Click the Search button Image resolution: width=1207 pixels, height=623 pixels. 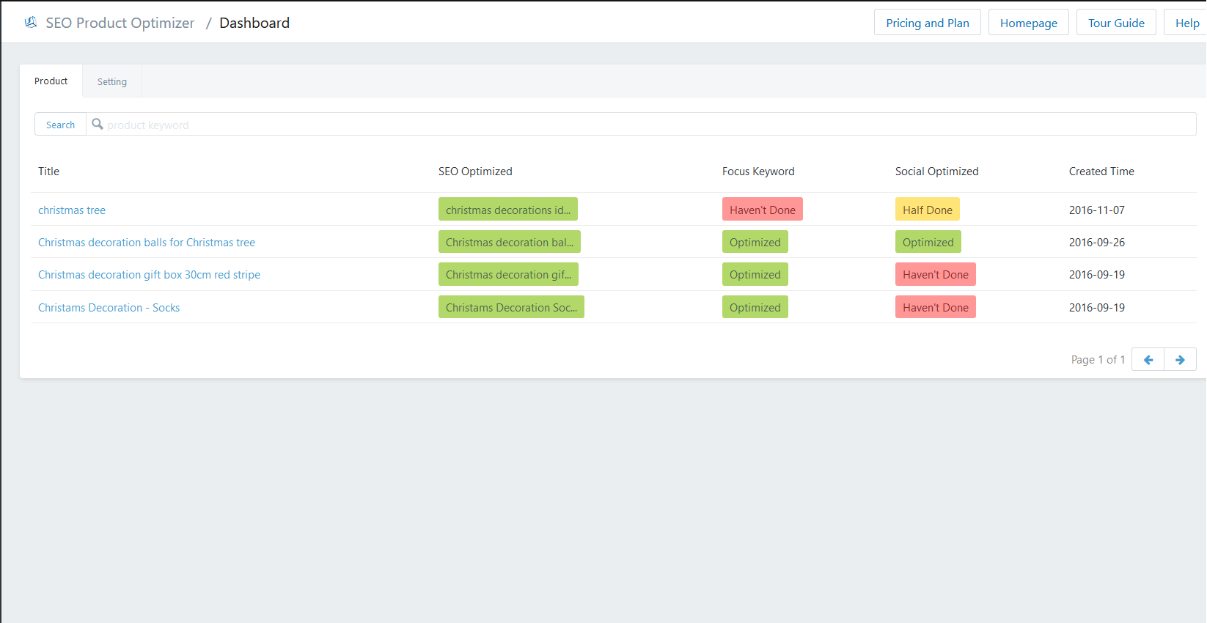(61, 125)
